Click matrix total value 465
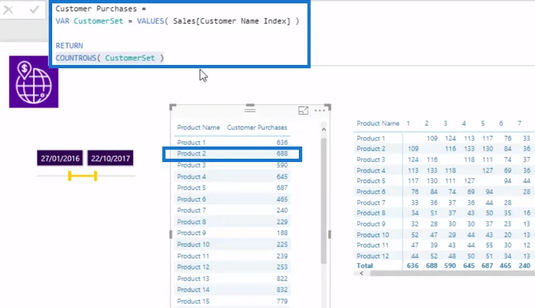 point(506,266)
